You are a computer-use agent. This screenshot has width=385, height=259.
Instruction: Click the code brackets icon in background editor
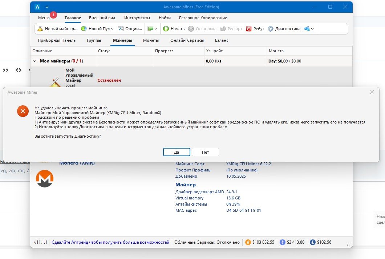[x=19, y=70]
